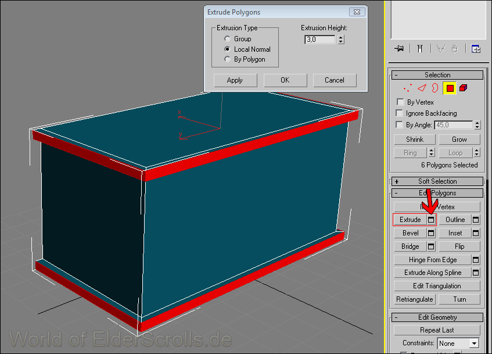Open Outline settings box icon
This screenshot has width=492, height=354.
click(x=476, y=220)
